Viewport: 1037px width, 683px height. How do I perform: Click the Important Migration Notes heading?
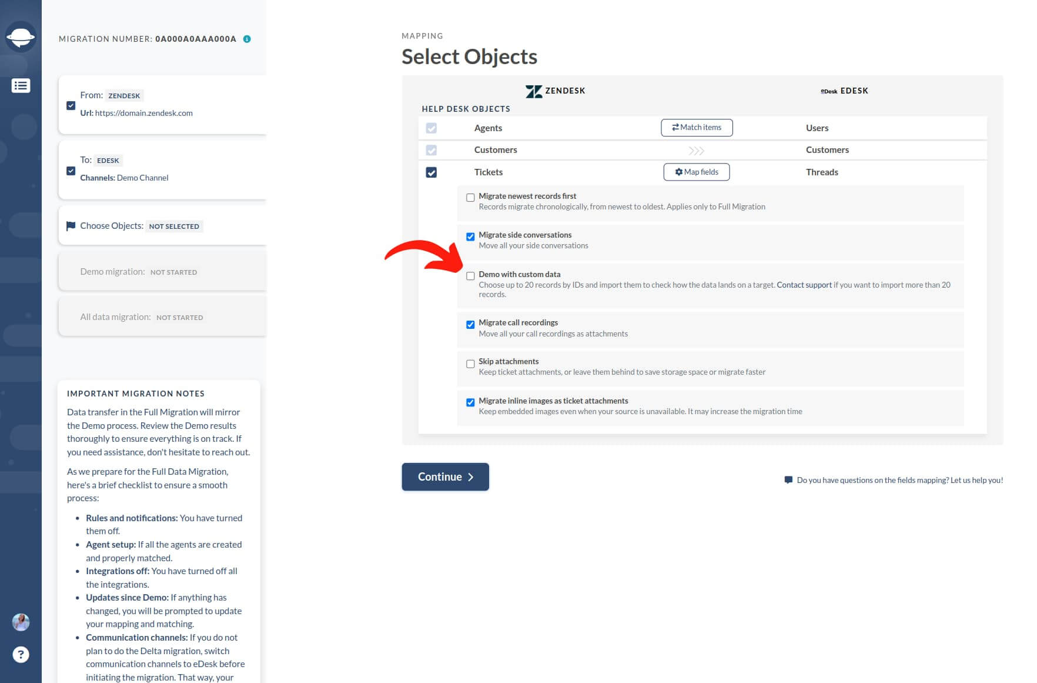[x=136, y=394]
